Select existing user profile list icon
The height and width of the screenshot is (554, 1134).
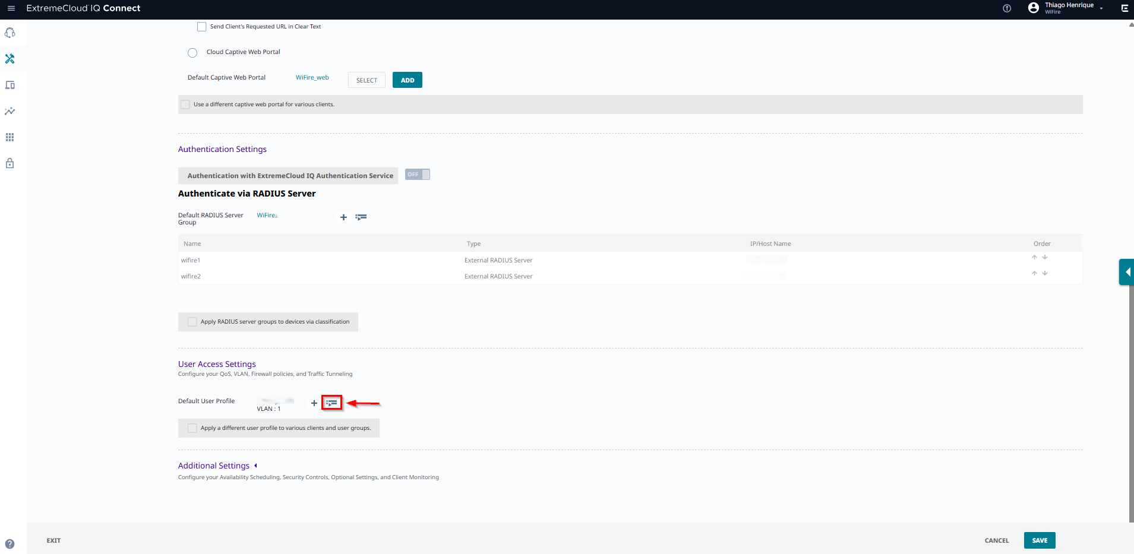pos(331,403)
